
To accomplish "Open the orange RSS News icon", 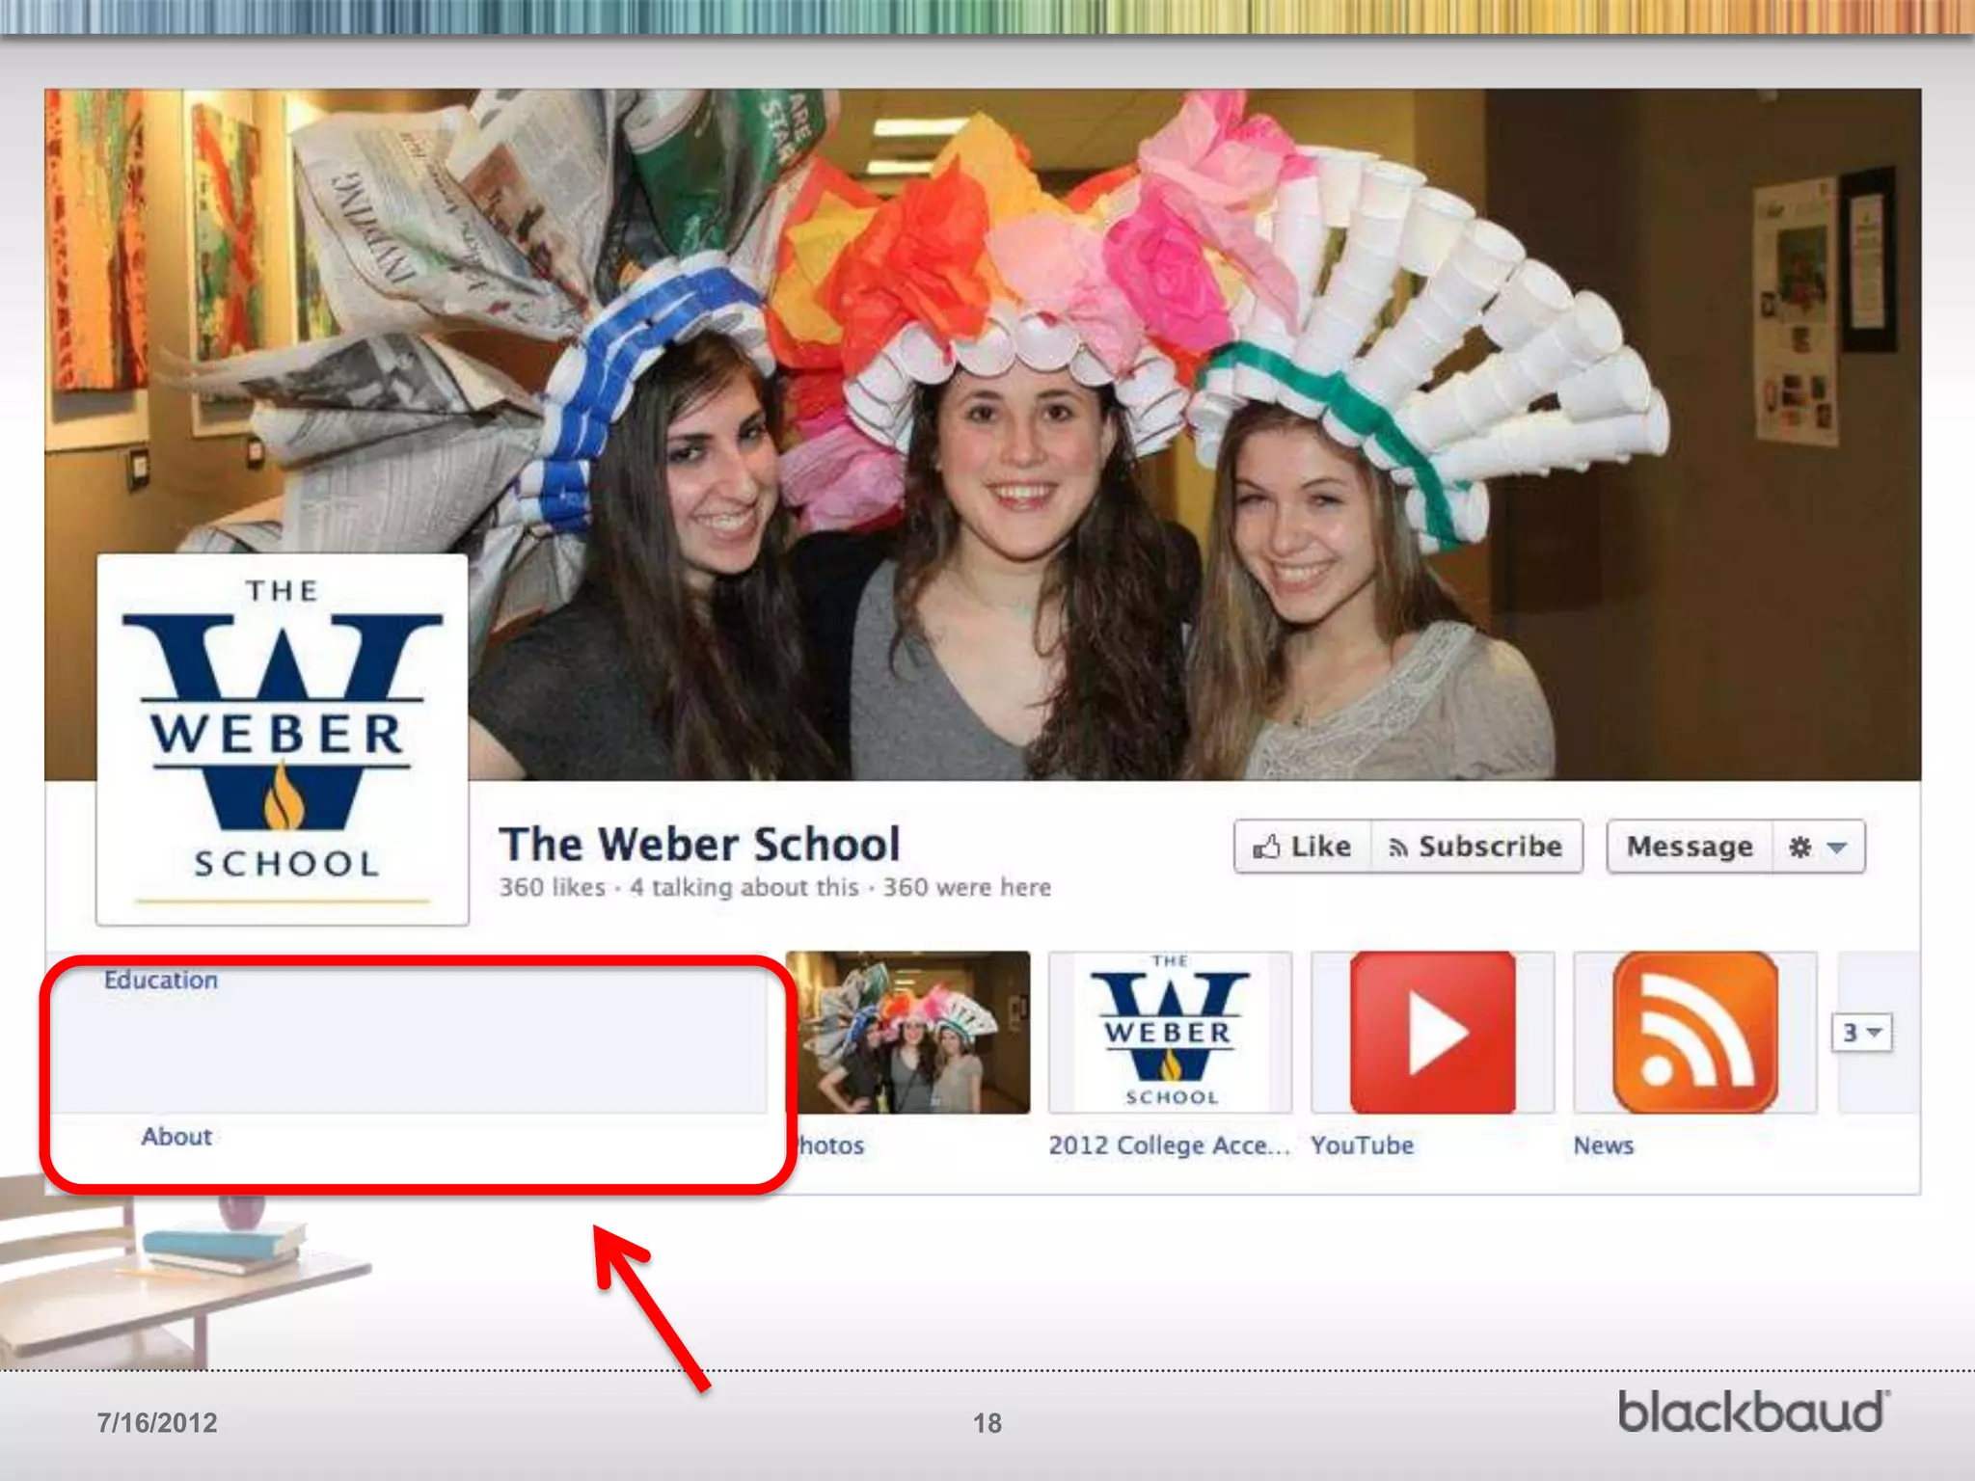I will click(x=1694, y=1033).
